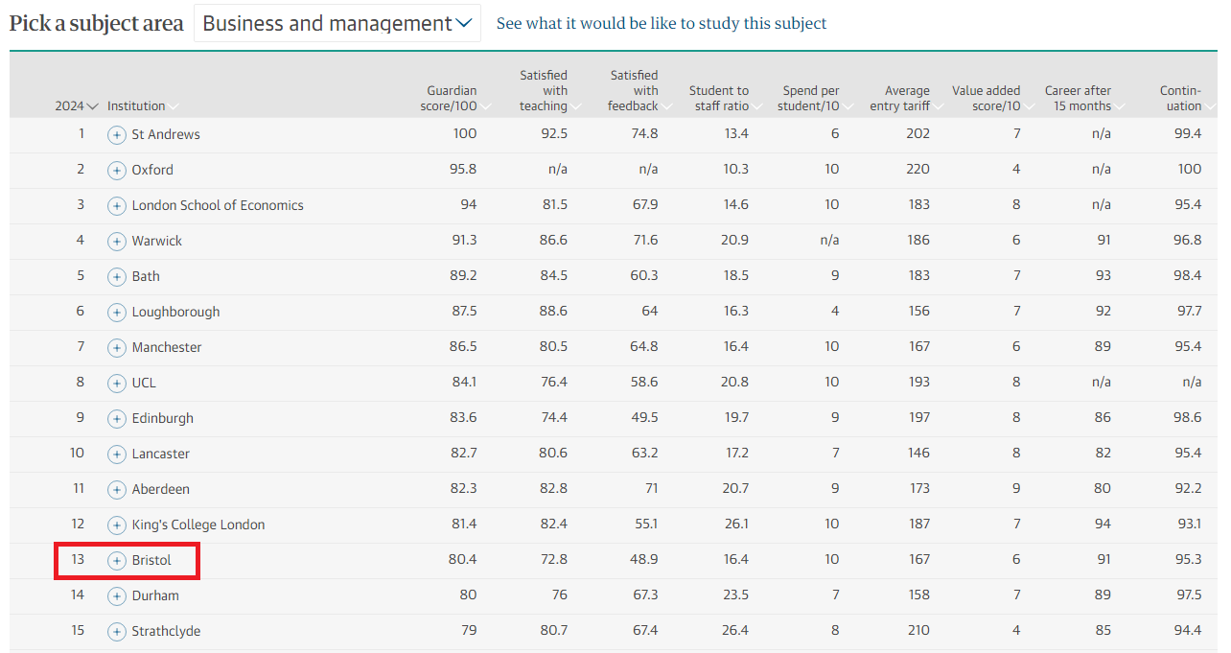
Task: Sort by the 2024 ranking column
Action: pos(76,106)
